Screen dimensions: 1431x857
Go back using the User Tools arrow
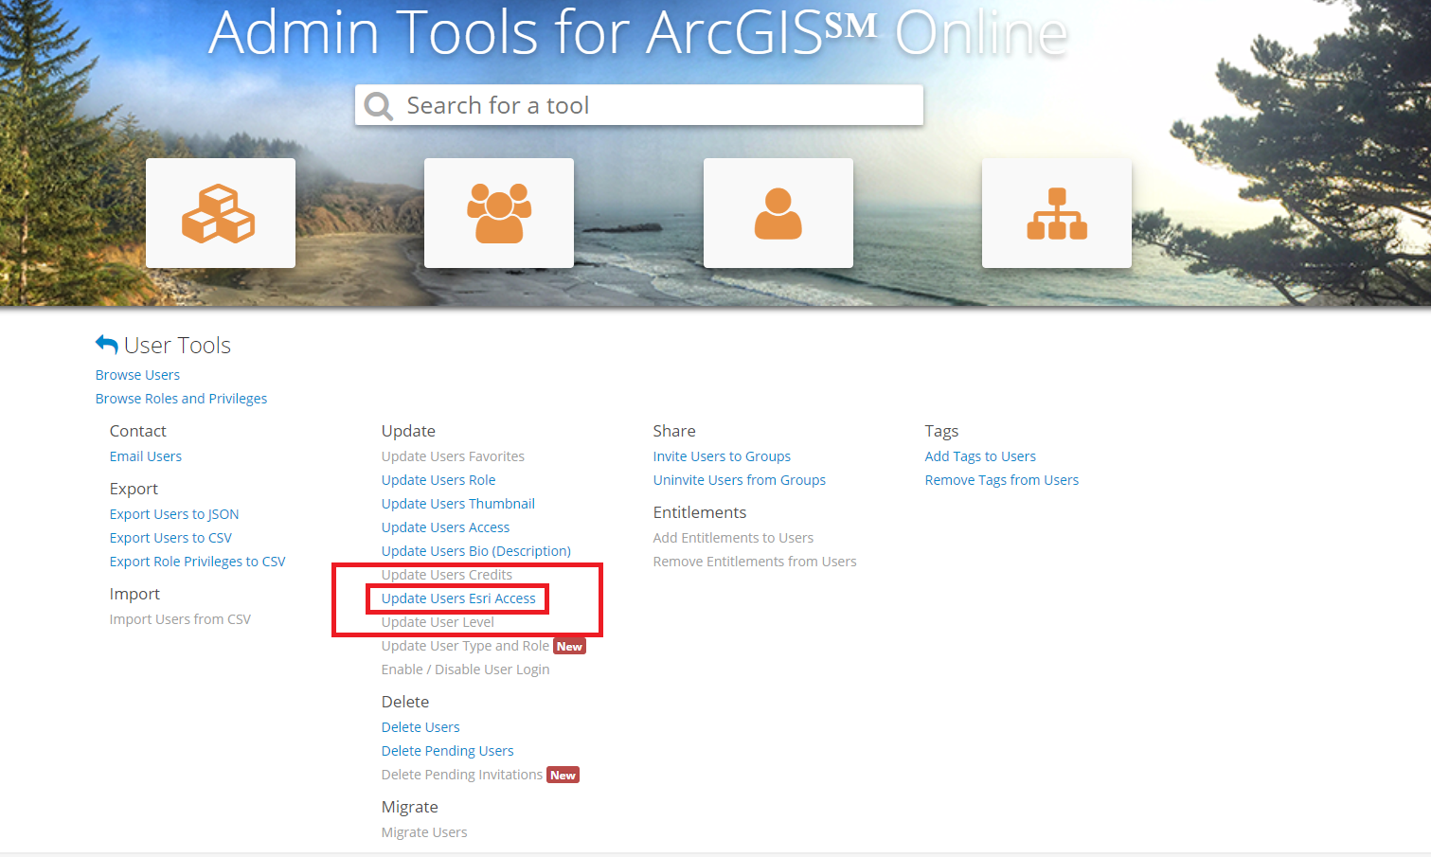107,345
